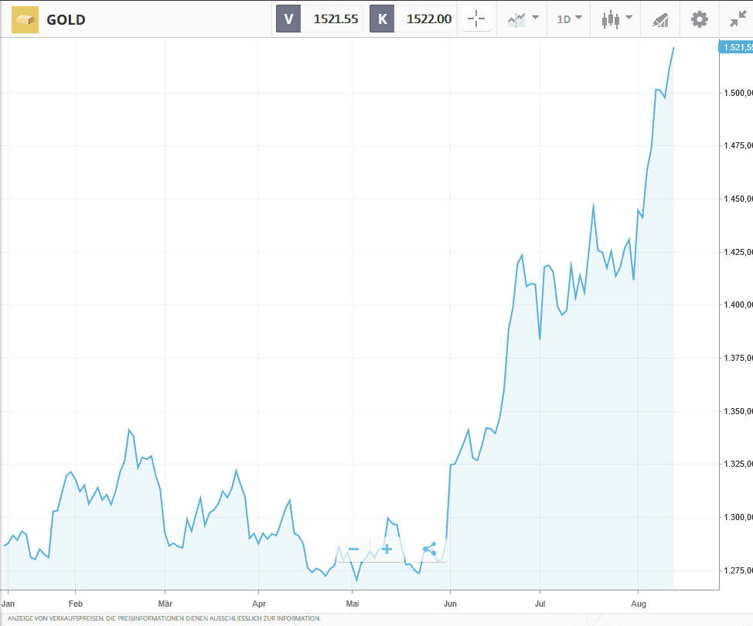Toggle the crosshair cursor tool
This screenshot has height=626, width=753.
(x=476, y=19)
